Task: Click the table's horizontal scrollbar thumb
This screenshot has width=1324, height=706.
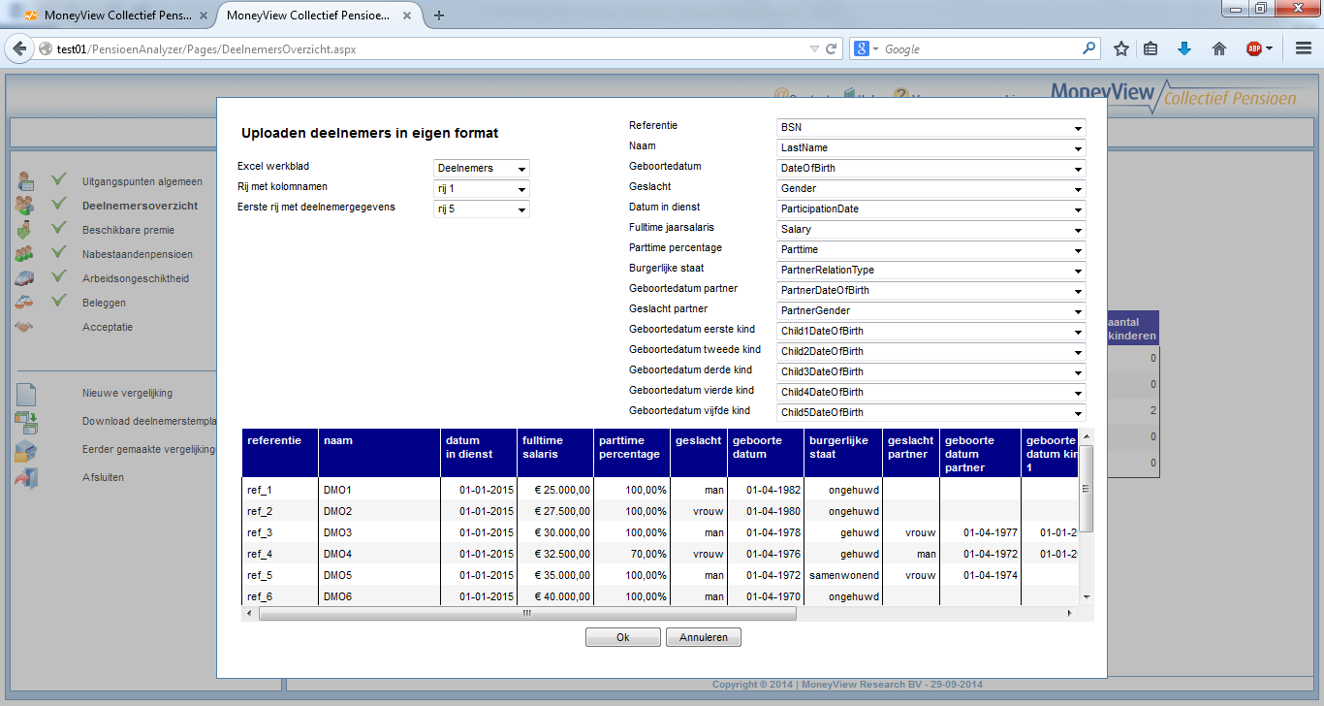Action: tap(527, 614)
